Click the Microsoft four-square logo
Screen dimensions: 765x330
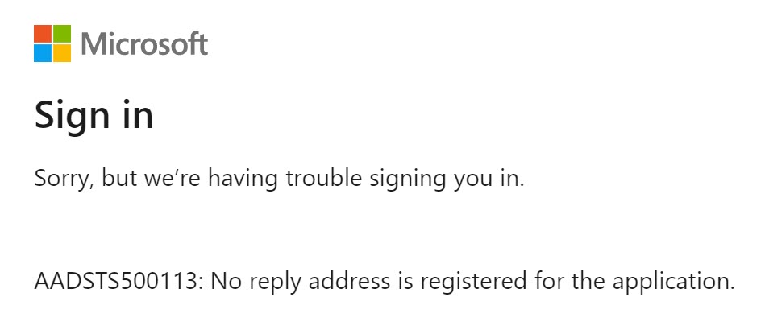(52, 43)
